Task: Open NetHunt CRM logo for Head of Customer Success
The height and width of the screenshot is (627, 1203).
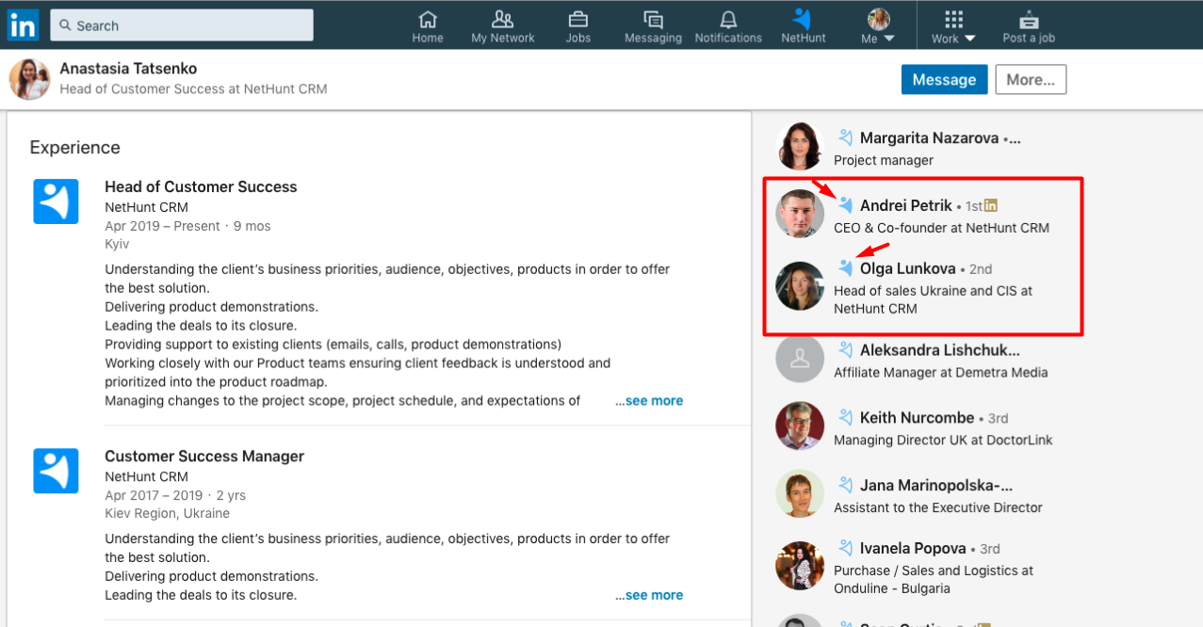Action: pos(56,201)
